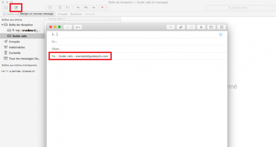Open the photo browser icon in compose toolbar

pyautogui.click(x=211, y=27)
